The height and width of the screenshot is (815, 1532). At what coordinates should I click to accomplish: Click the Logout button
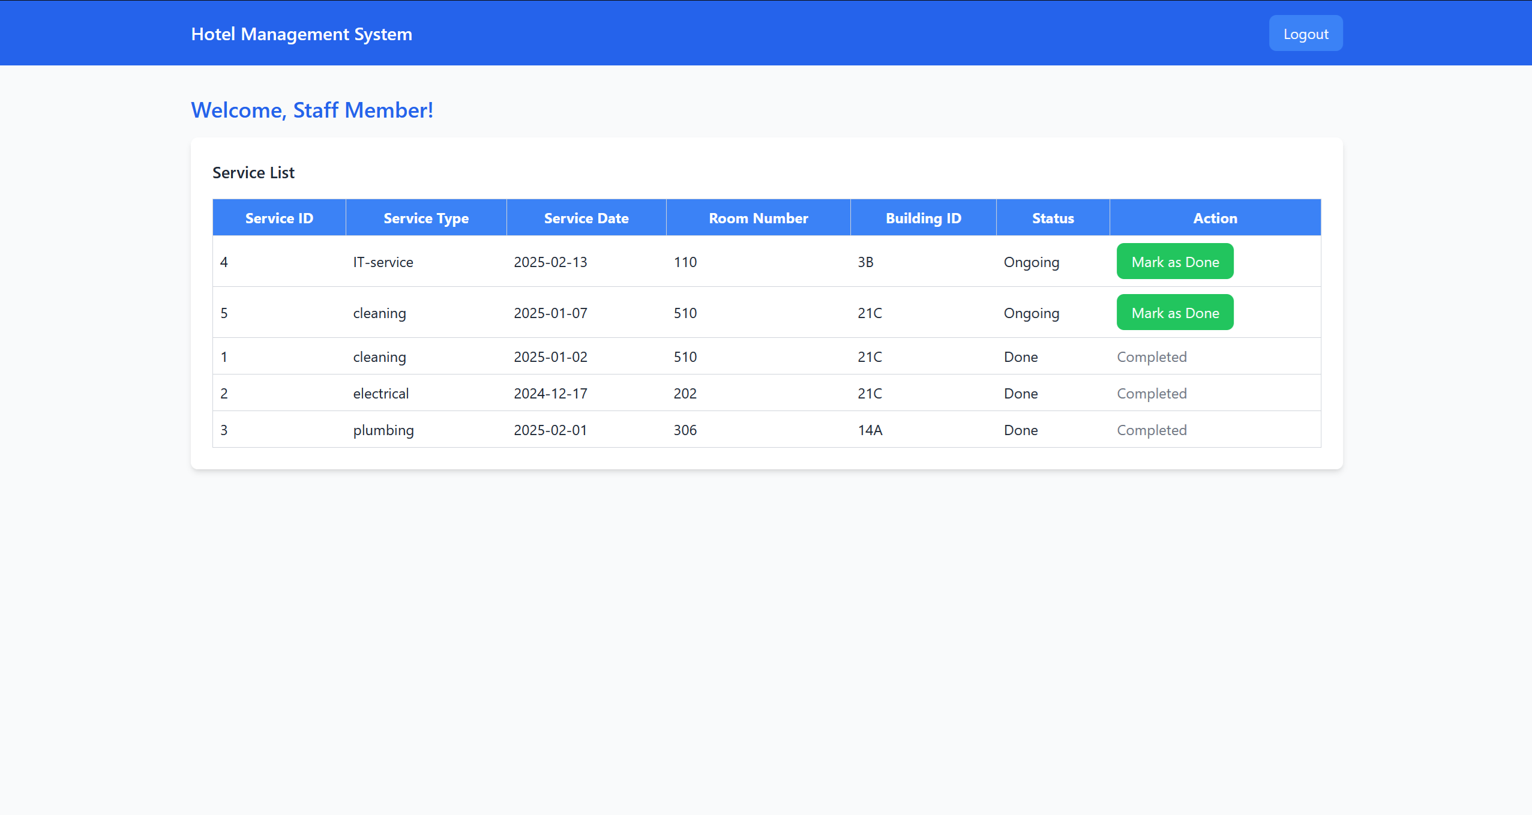click(x=1305, y=34)
